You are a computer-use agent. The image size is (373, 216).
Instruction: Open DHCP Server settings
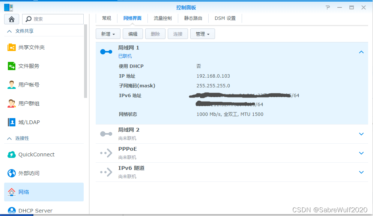36,210
